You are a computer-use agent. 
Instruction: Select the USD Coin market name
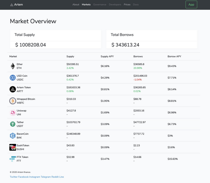point(22,76)
